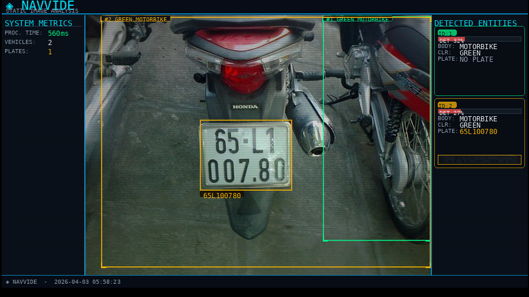Select the 560ms processing time value
Screen dimensions: 529x297
click(x=58, y=34)
